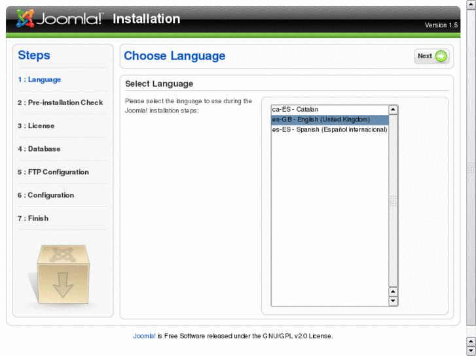This screenshot has height=356, width=476.
Task: Click step 5 : FTP Configuration
Action: 53,172
